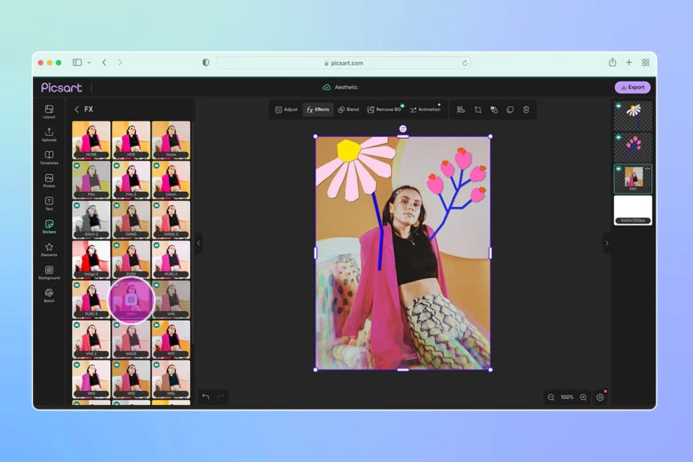Open the Elements panel
This screenshot has height=462, width=693.
pos(49,249)
